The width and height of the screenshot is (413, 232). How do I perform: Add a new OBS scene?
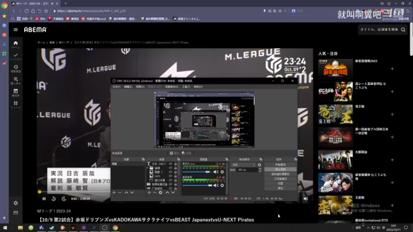click(114, 192)
